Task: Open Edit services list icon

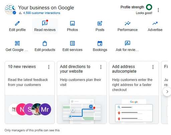Action: [72, 43]
